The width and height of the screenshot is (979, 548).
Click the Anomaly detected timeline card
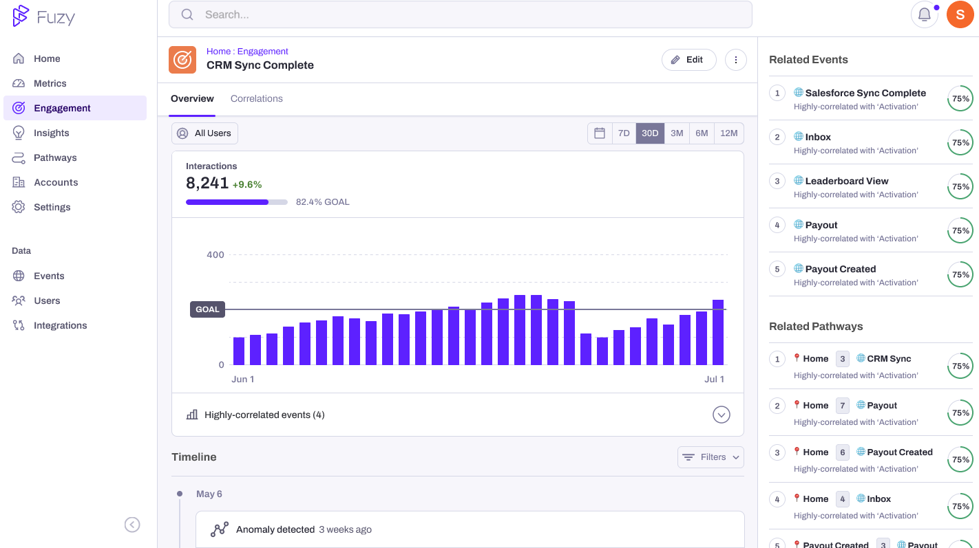click(470, 529)
